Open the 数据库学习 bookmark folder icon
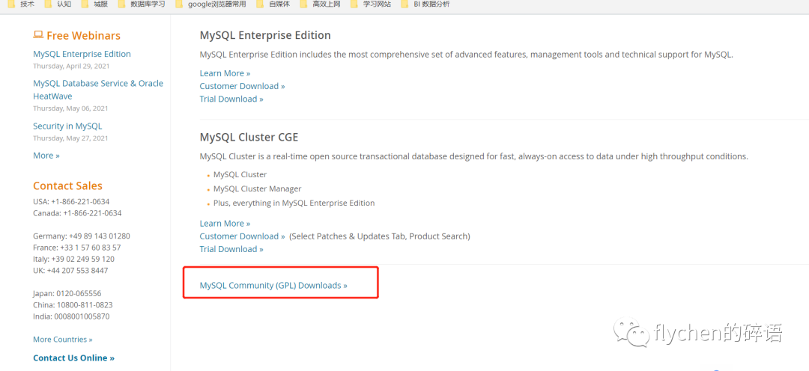This screenshot has width=809, height=371. (x=121, y=4)
